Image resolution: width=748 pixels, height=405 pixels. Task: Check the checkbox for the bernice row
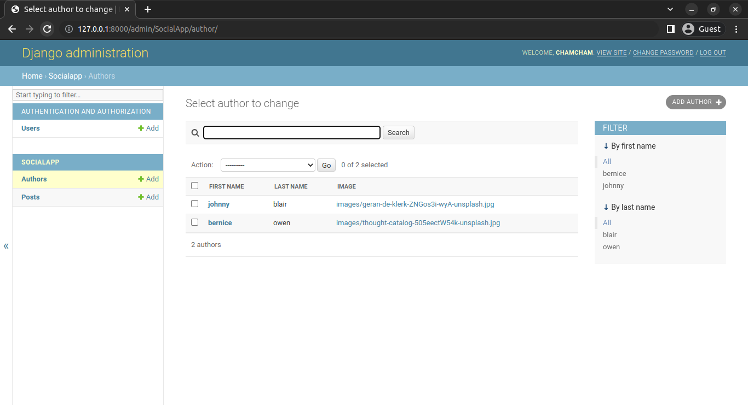point(194,222)
